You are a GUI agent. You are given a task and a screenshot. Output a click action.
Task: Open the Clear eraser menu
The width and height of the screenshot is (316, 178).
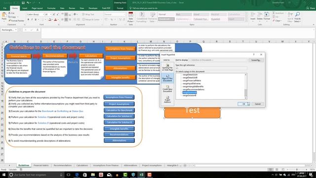(277, 21)
